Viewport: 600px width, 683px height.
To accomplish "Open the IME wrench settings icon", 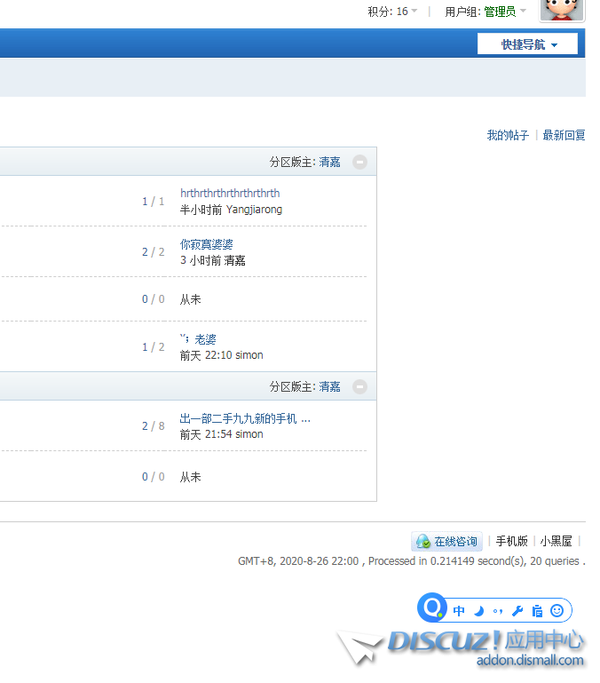I will pos(517,611).
